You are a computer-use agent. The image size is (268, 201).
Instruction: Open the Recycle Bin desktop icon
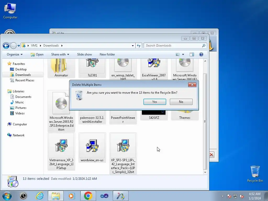pyautogui.click(x=255, y=174)
